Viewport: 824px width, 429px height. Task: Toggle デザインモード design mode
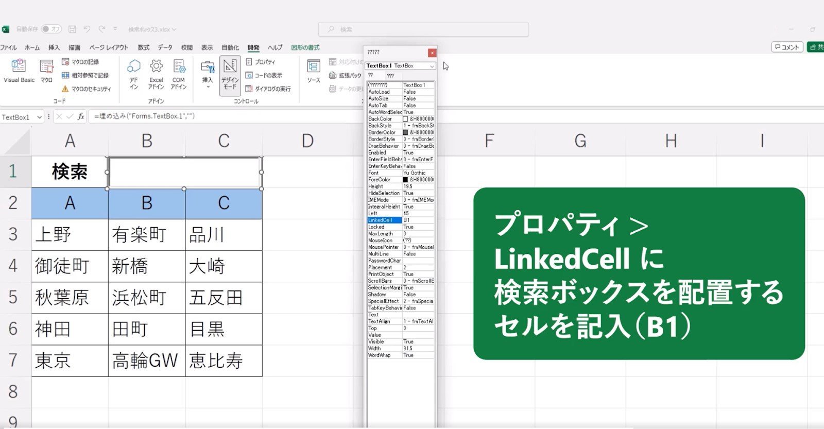230,75
